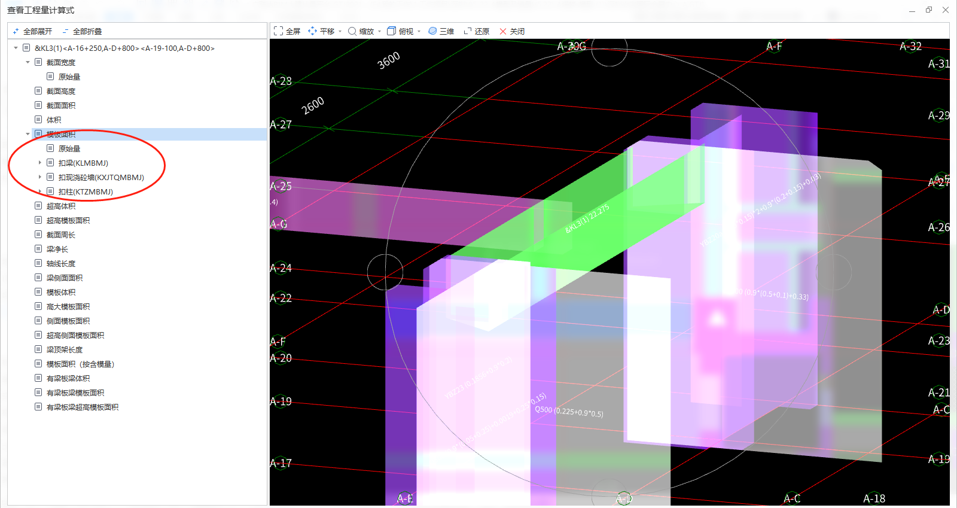Select the 超高模板面积 item
Screen dimensions: 957x508
coord(68,220)
